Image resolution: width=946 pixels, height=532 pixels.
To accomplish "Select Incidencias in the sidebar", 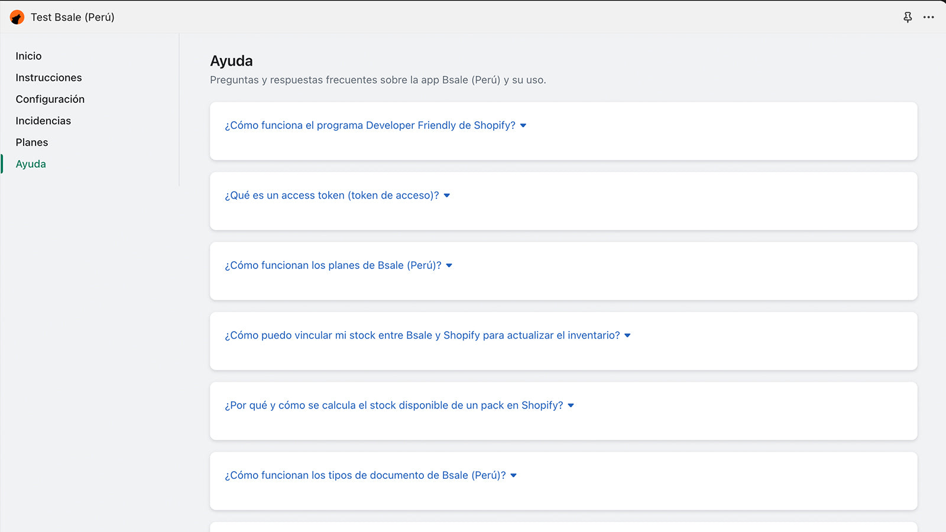I will point(43,121).
